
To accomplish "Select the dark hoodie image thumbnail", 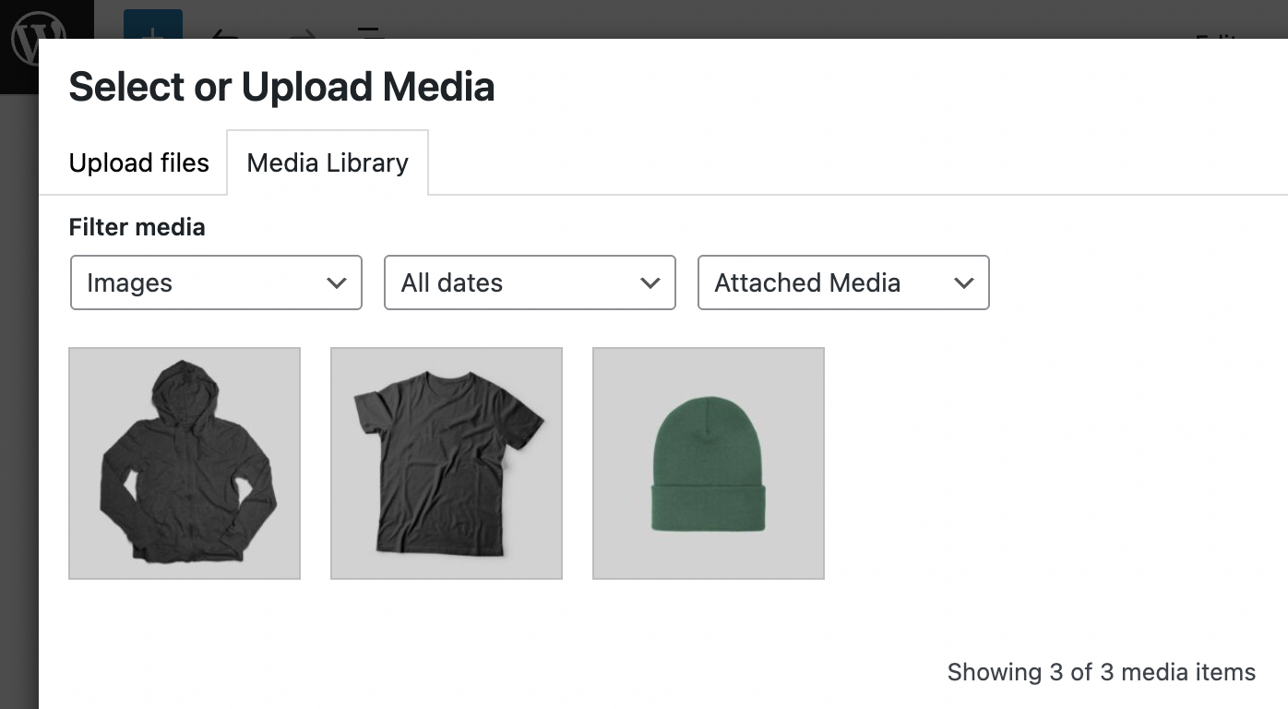I will coord(185,463).
